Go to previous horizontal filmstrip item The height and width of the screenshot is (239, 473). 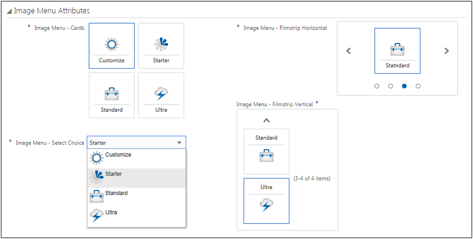coord(349,51)
